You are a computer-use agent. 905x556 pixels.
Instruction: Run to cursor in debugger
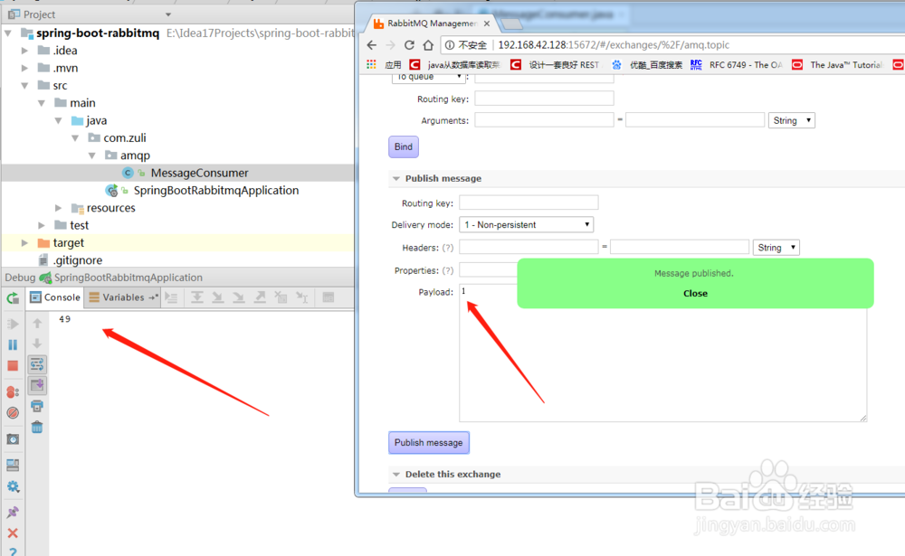coord(302,297)
